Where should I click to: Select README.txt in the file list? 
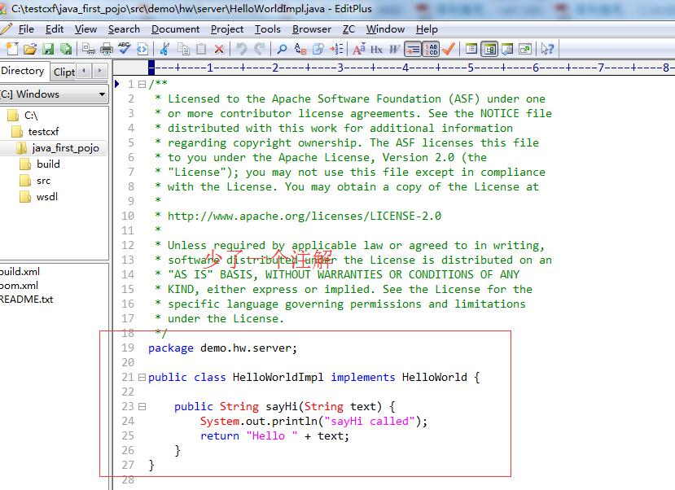[x=26, y=300]
